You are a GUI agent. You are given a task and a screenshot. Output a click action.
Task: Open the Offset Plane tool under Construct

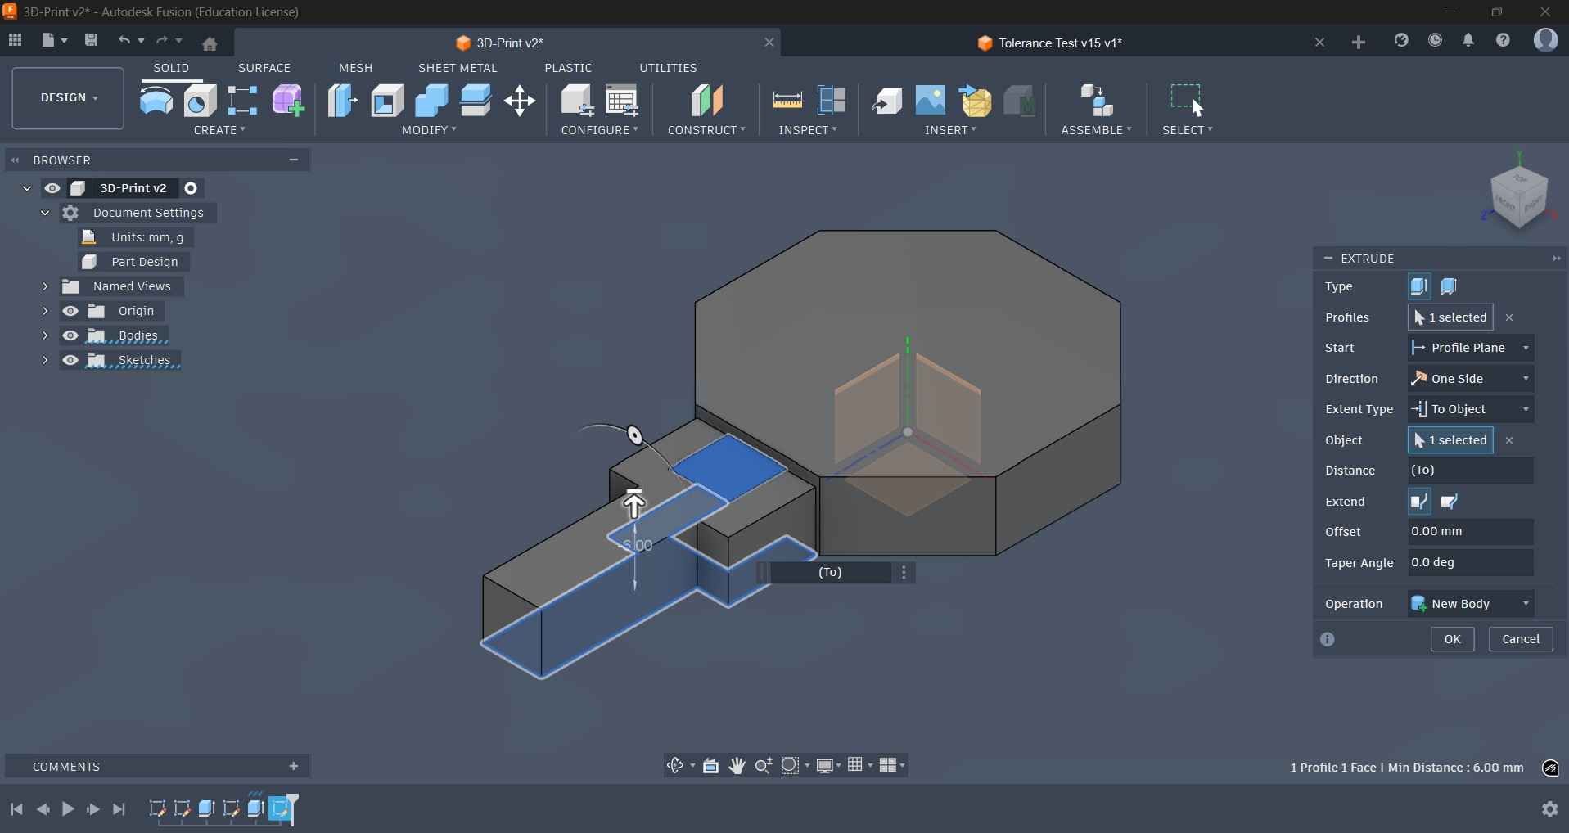(706, 100)
